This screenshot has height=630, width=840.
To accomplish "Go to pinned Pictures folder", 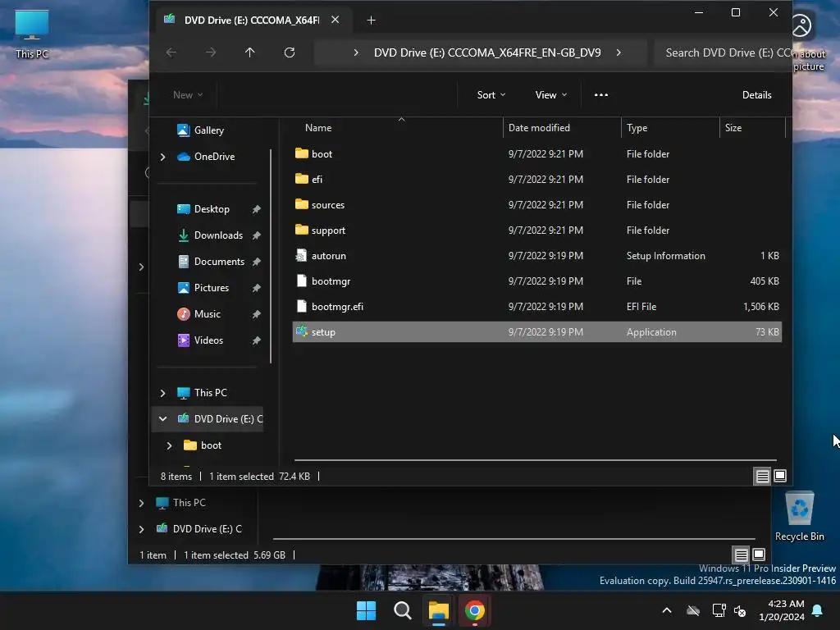I will point(211,288).
